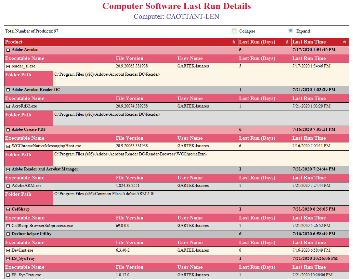Image resolution: width=353 pixels, height=279 pixels.
Task: Expand the DevInst.exe entry
Action: tap(8, 250)
